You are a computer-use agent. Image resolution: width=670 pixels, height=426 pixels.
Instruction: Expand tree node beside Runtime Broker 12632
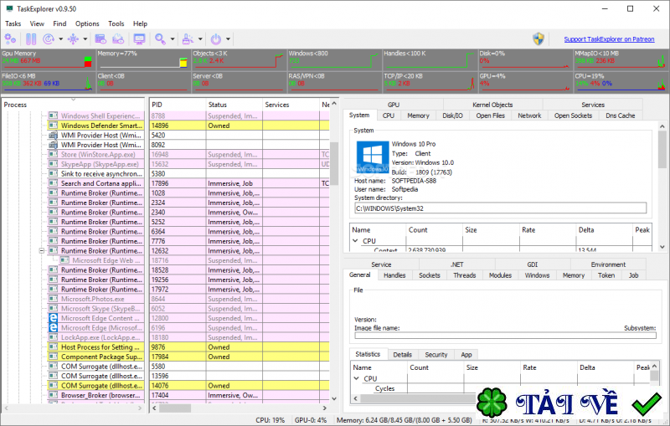42,250
